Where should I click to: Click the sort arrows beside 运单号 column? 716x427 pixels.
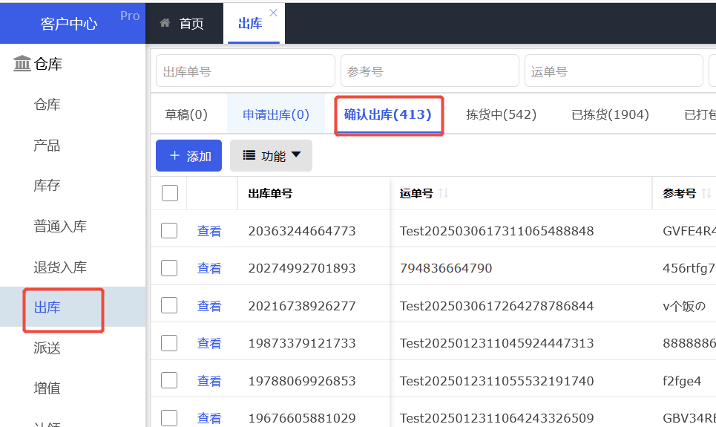444,193
